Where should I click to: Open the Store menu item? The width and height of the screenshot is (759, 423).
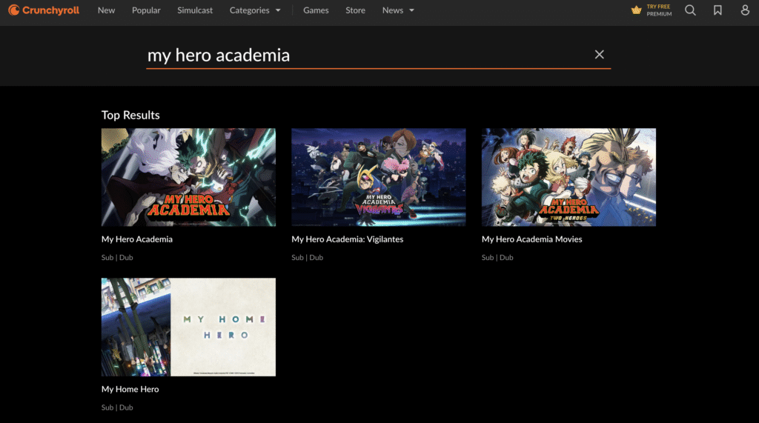(355, 10)
